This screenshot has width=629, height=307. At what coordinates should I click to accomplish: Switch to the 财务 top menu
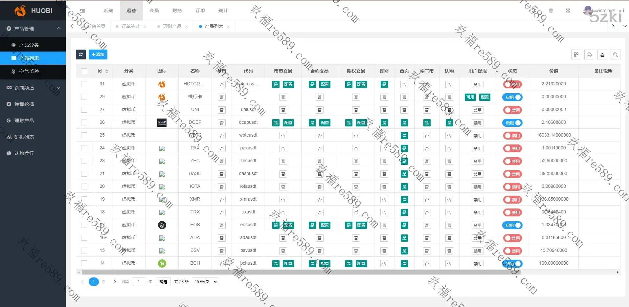click(177, 11)
